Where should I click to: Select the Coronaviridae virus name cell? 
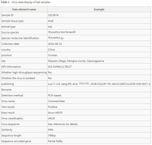(x=99, y=101)
